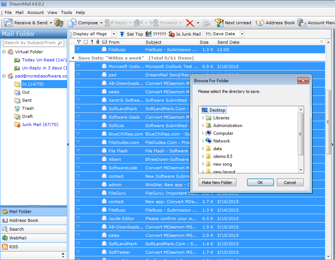Open the Account Manager toolbar icon

(302, 23)
